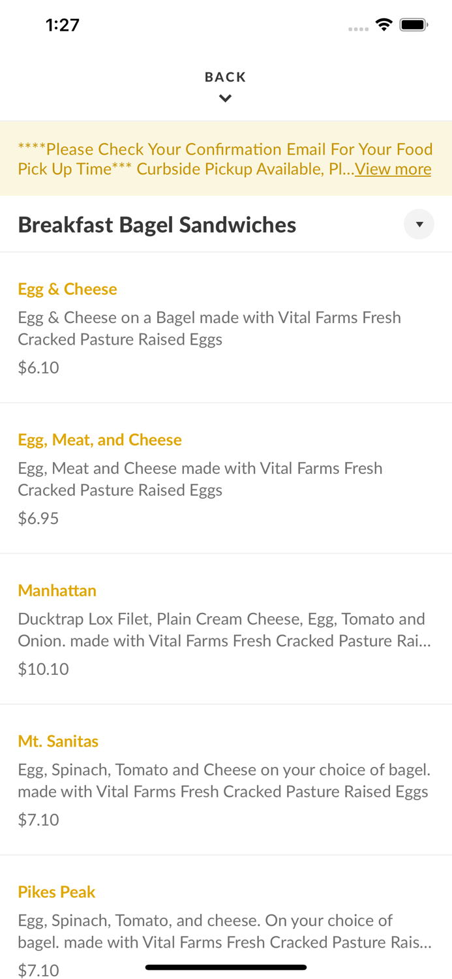452x979 pixels.
Task: Tap the Wi-Fi icon in status bar
Action: coord(384,23)
